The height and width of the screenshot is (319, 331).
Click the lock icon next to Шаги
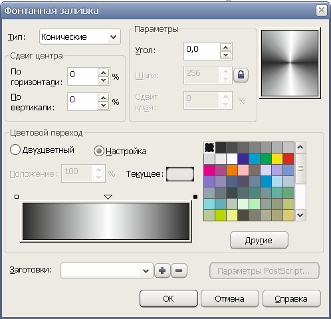tap(241, 75)
